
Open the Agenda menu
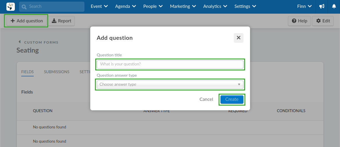126,6
